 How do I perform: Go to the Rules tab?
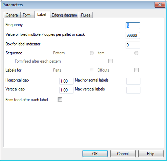pyautogui.click(x=86, y=15)
